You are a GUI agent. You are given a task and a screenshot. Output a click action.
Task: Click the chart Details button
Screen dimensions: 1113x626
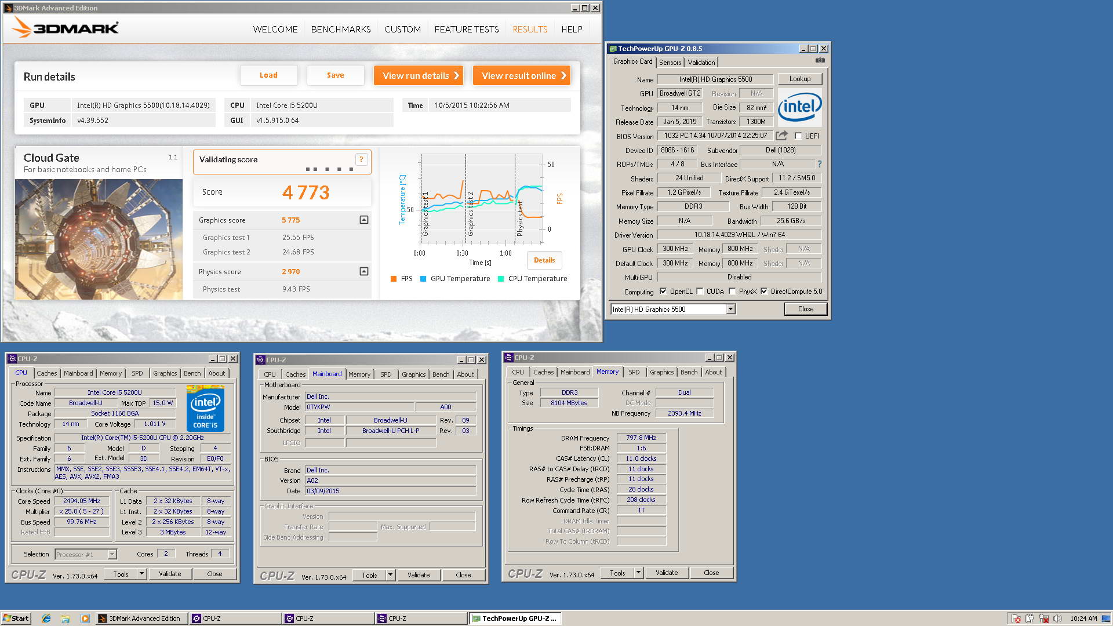(544, 260)
